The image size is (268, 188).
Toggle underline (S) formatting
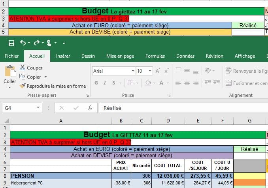(114, 83)
